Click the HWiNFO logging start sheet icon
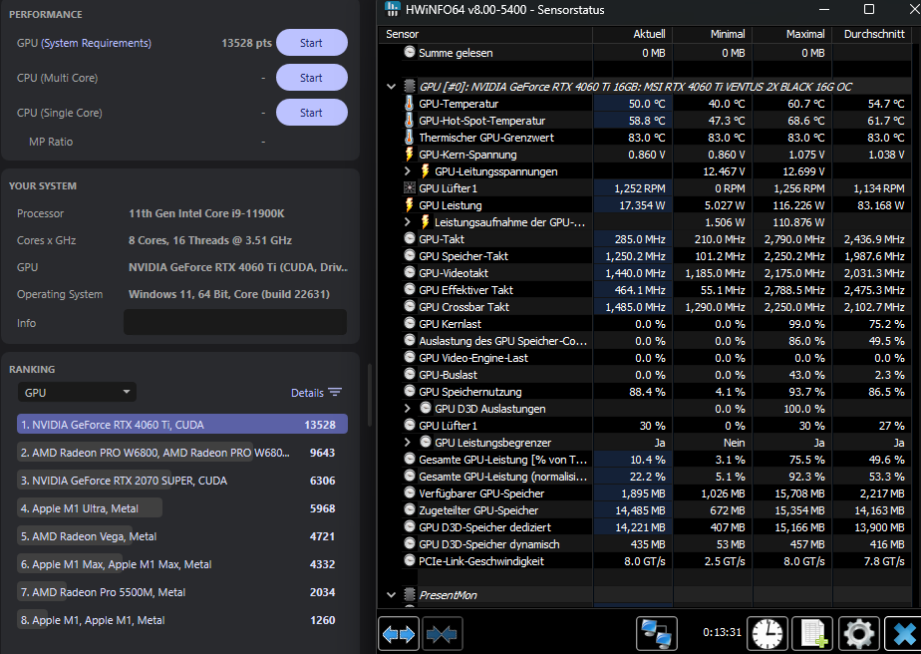921x654 pixels. (x=813, y=633)
